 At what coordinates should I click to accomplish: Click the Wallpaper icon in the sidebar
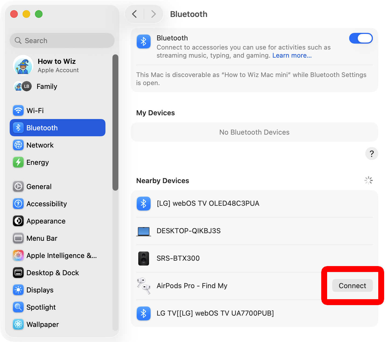pyautogui.click(x=18, y=324)
